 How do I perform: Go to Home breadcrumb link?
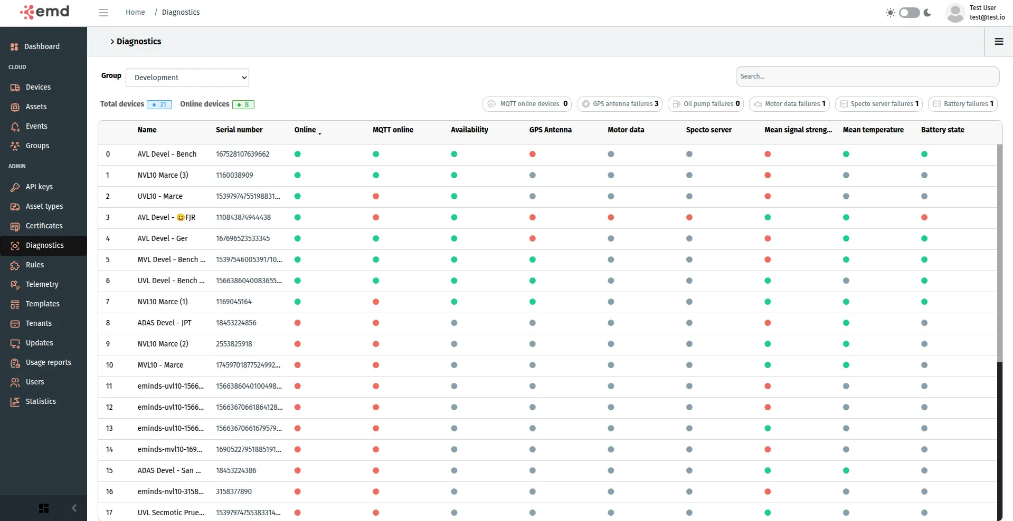pos(135,12)
